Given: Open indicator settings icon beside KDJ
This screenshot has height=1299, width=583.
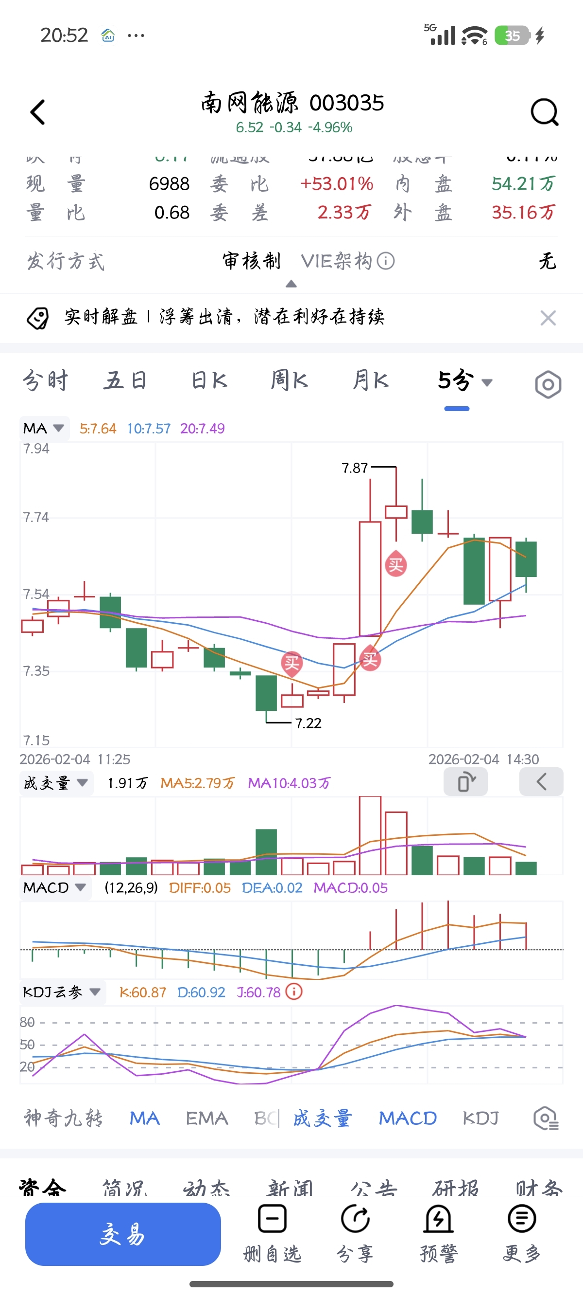Looking at the screenshot, I should click(546, 1118).
